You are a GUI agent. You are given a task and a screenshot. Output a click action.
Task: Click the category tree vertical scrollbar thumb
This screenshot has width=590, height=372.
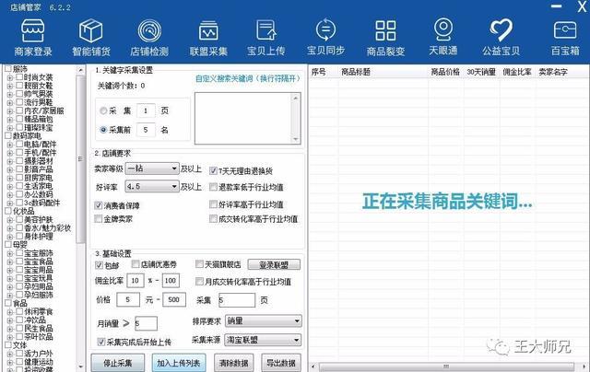click(x=80, y=159)
